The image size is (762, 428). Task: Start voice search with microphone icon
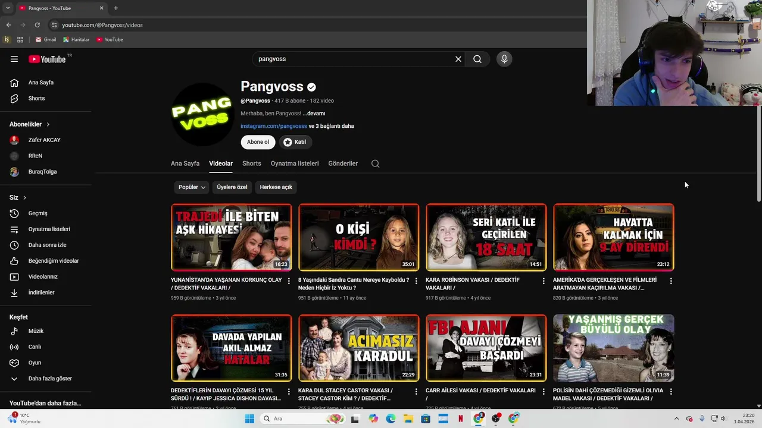pos(504,59)
